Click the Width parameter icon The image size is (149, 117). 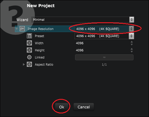coord(29,43)
